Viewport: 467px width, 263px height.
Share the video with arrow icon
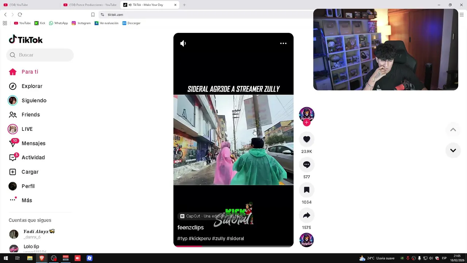tap(306, 215)
